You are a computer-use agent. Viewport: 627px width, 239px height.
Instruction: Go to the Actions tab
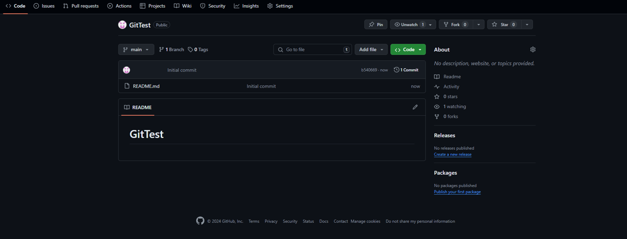click(x=119, y=6)
